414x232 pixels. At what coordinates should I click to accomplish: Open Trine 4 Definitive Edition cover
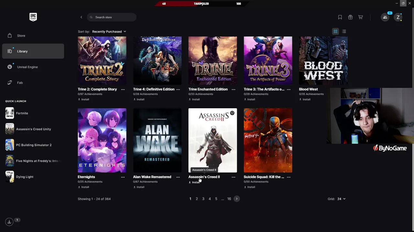coord(157,61)
